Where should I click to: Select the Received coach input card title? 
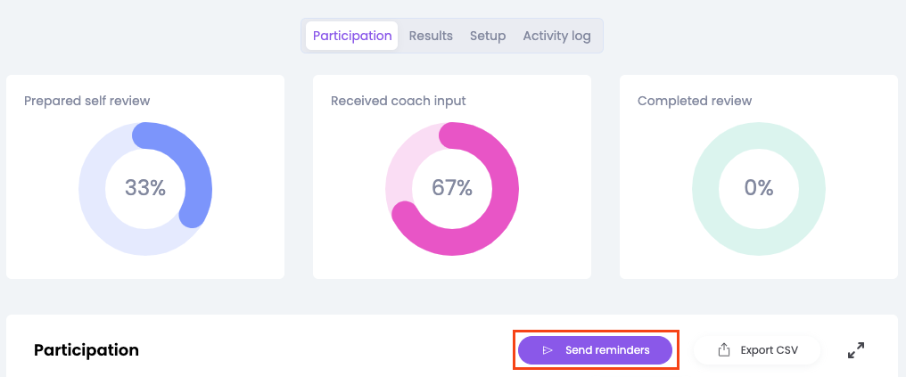[x=398, y=101]
